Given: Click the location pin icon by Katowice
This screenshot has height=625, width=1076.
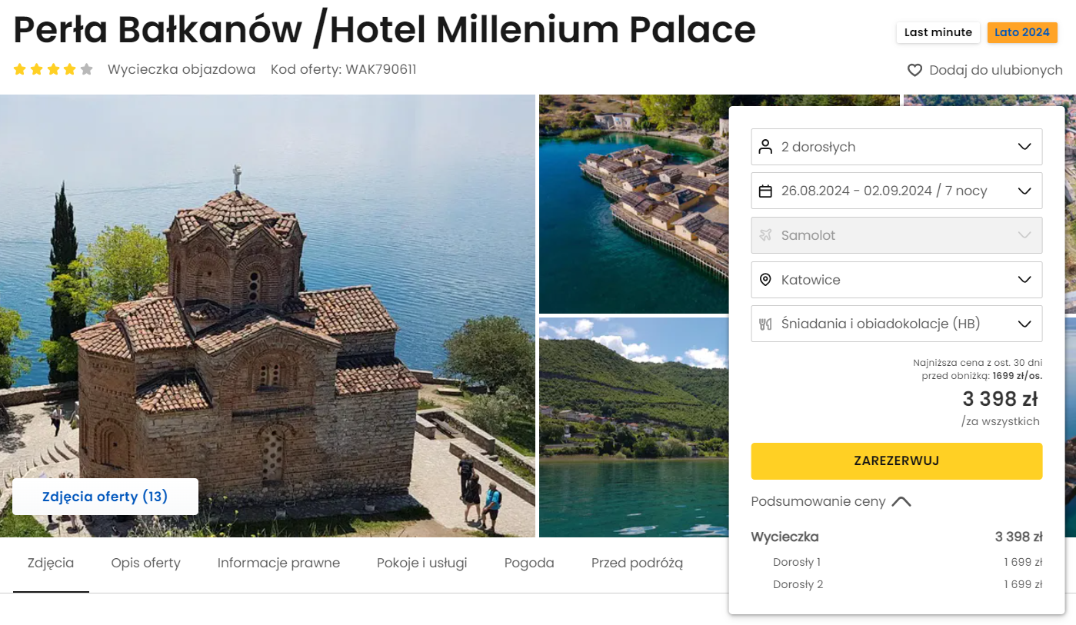Looking at the screenshot, I should (x=765, y=280).
